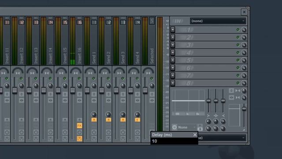282x159 pixels.
Task: Click the orange send arrow on Send 2
Action: click(x=108, y=120)
